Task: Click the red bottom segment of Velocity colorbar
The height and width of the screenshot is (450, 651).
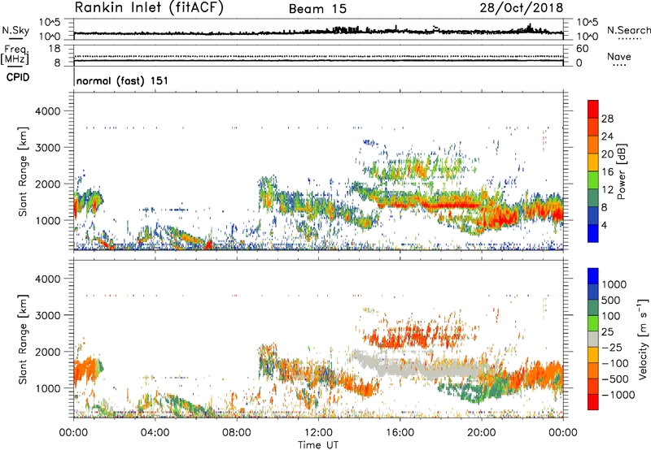Action: [593, 402]
